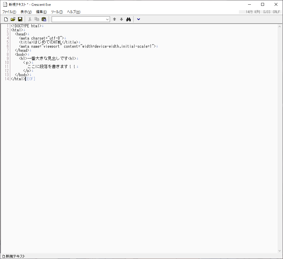Select the 新規テキスト tab at bottom

pos(14,256)
